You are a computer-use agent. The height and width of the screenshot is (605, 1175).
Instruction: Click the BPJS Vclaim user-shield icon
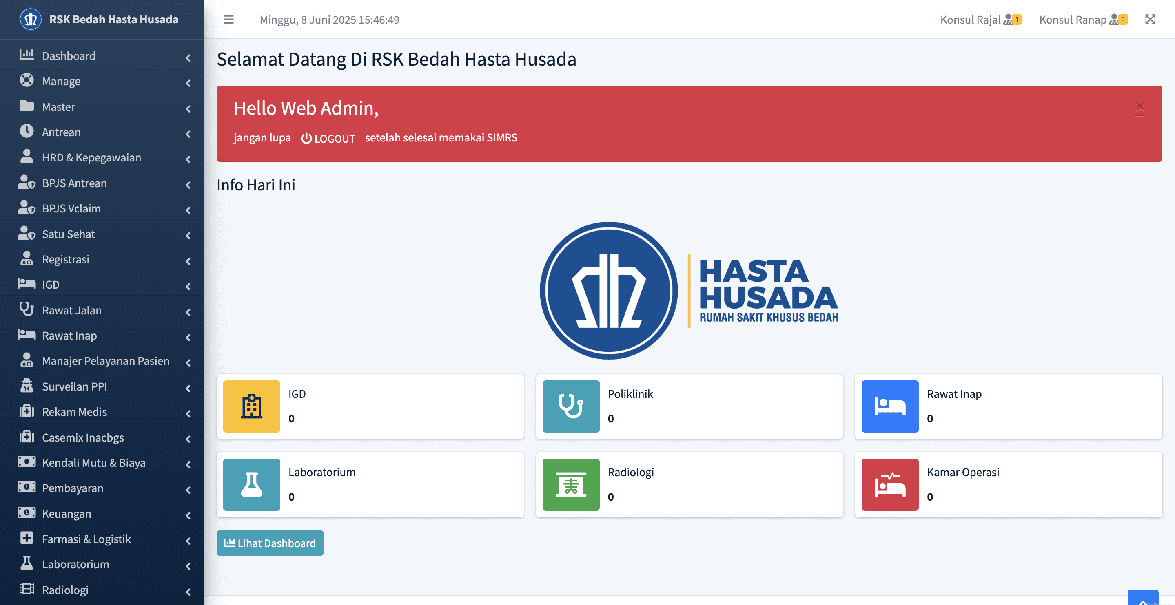[27, 208]
